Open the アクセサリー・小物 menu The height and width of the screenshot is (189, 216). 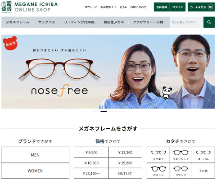(148, 22)
